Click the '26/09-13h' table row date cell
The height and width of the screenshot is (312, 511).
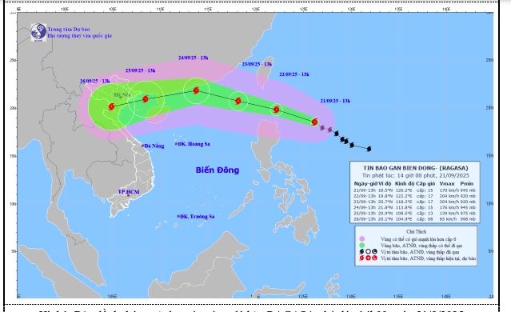[365, 219]
